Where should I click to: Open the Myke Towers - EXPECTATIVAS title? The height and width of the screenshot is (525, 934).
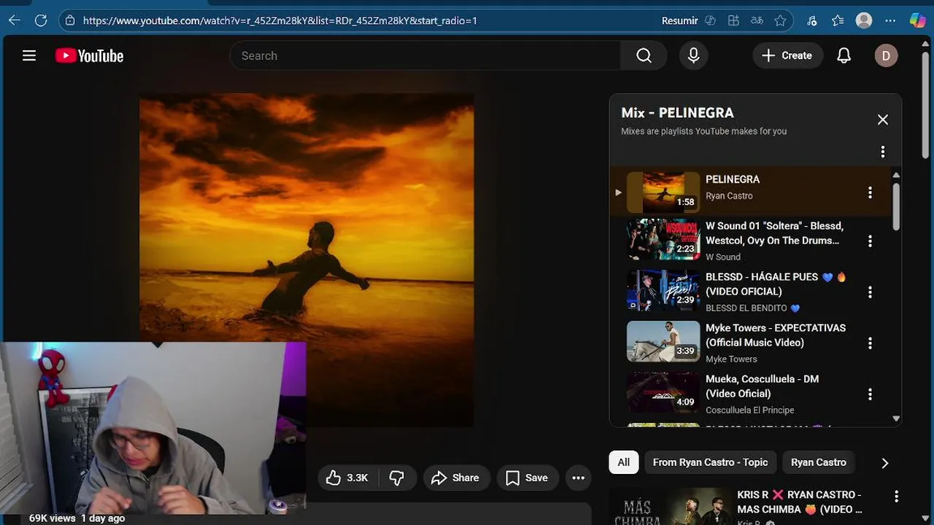pyautogui.click(x=776, y=335)
